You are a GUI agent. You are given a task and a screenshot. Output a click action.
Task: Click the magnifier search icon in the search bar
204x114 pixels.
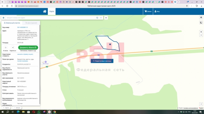97,18
